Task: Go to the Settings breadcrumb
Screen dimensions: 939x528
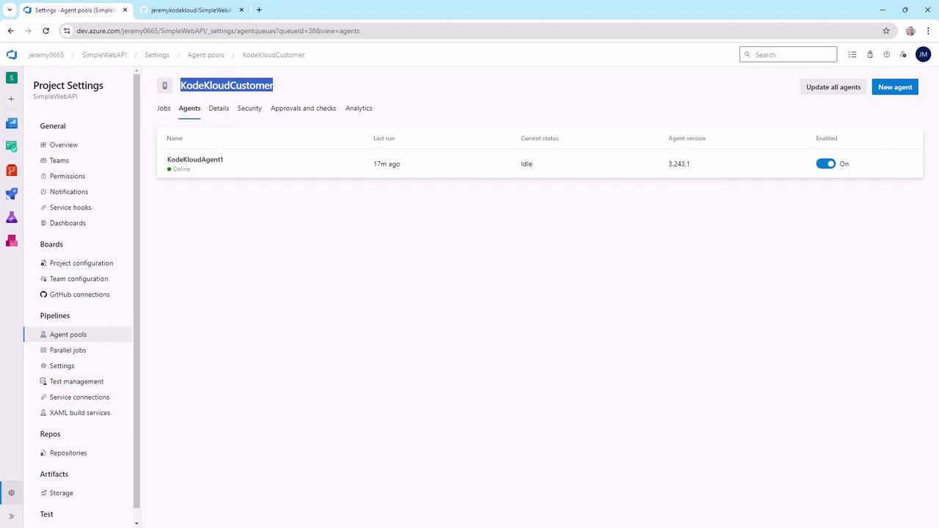Action: [x=157, y=55]
